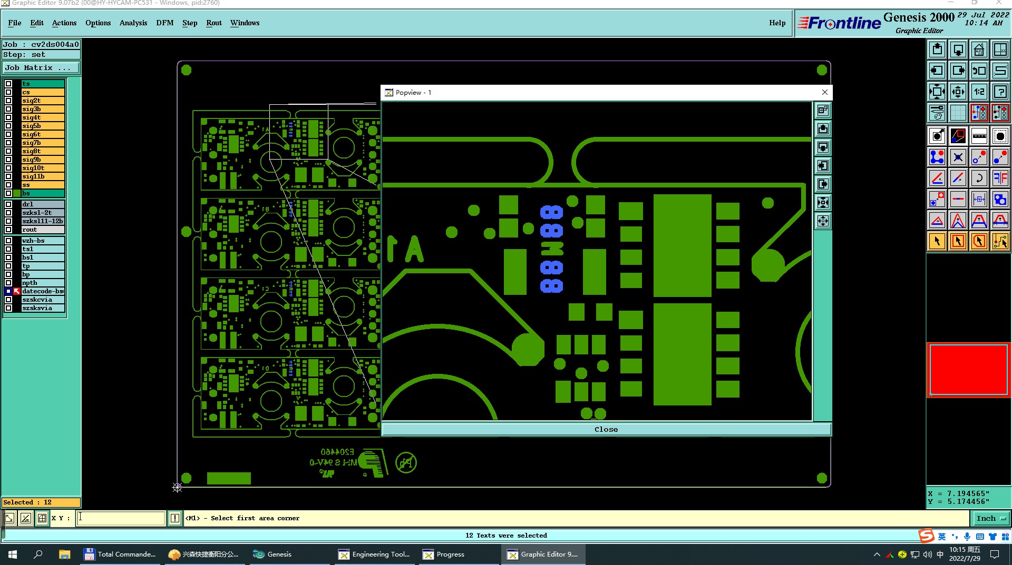Image resolution: width=1012 pixels, height=565 pixels.
Task: Click the Popview detach window icon
Action: [x=823, y=111]
